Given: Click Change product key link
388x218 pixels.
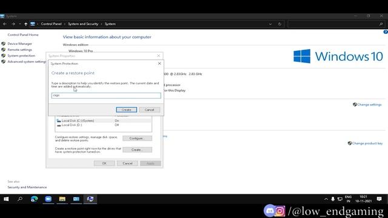Looking at the screenshot, I should 367,144.
